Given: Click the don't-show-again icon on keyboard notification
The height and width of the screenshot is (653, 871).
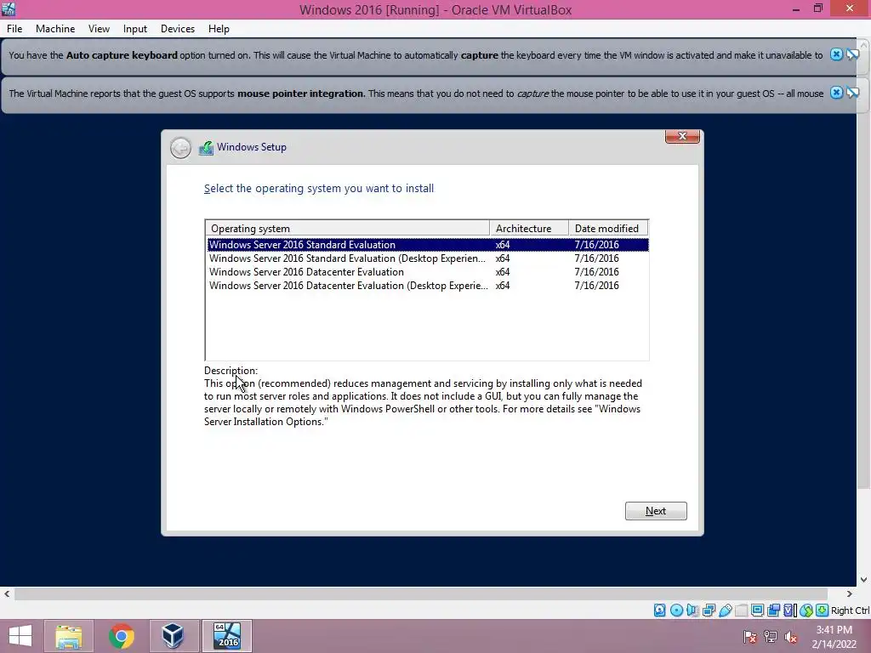Looking at the screenshot, I should pyautogui.click(x=852, y=54).
